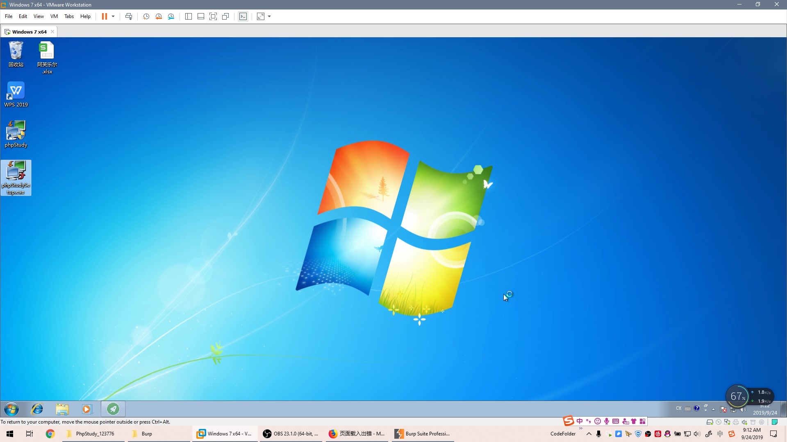Show hidden icons in guest system tray
Viewport: 787px width, 442px height.
(x=714, y=409)
